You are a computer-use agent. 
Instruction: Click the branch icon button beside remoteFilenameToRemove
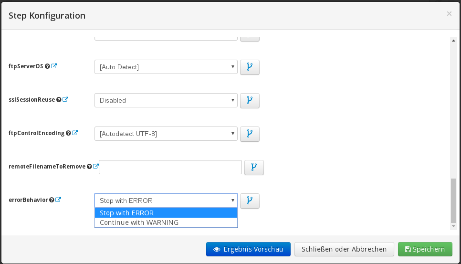254,168
